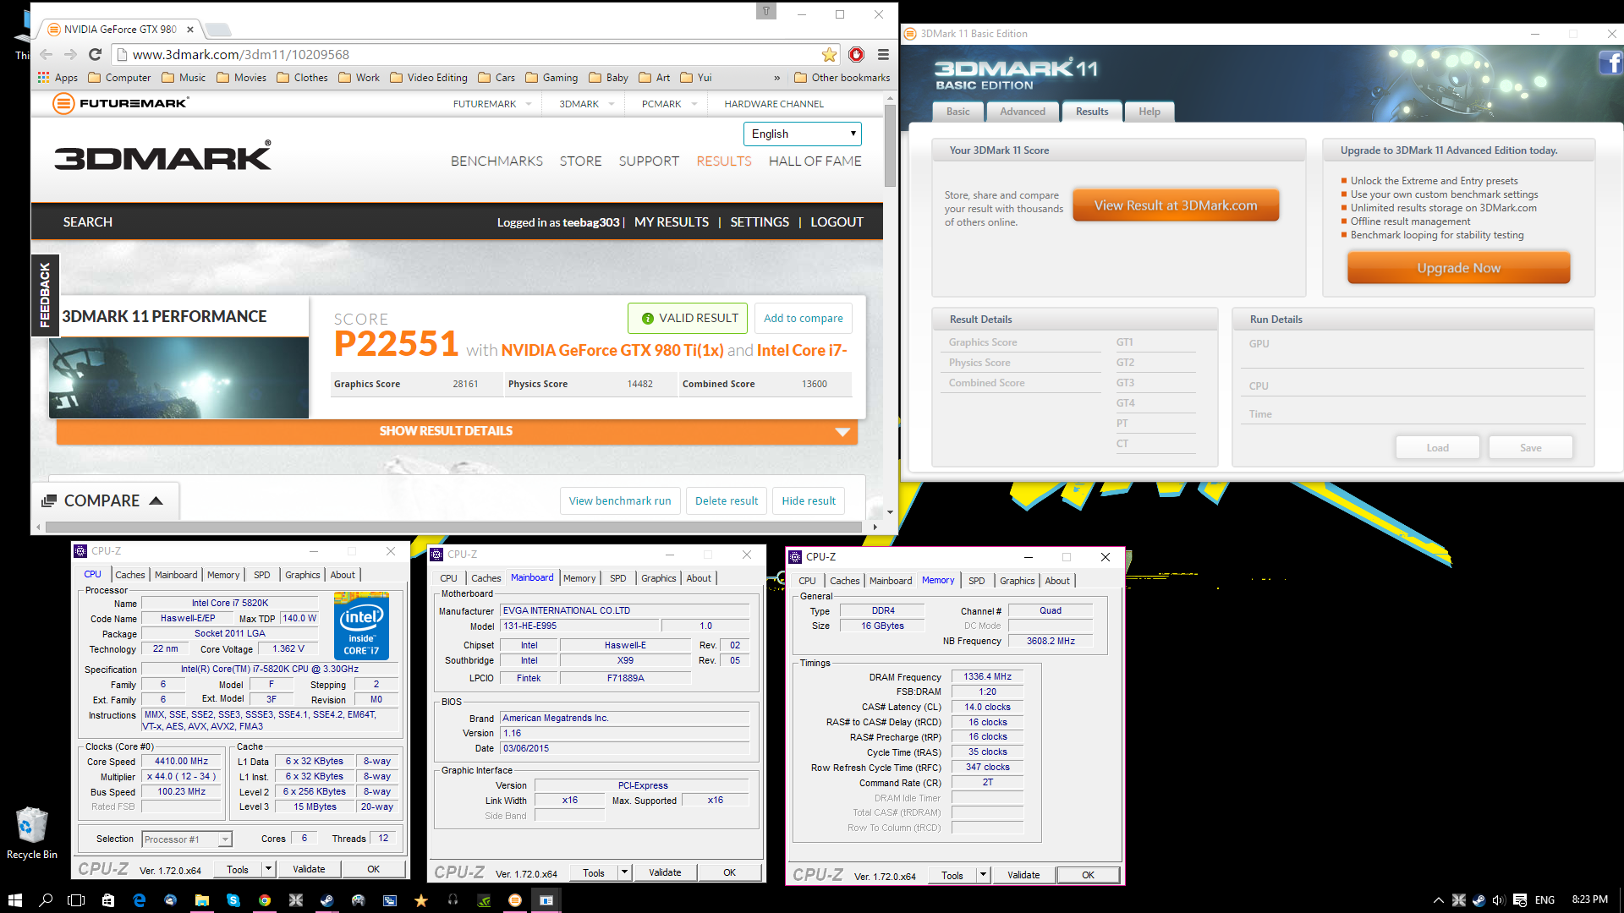The height and width of the screenshot is (913, 1624).
Task: Click the volume speaker icon in the system tray
Action: (x=1498, y=900)
